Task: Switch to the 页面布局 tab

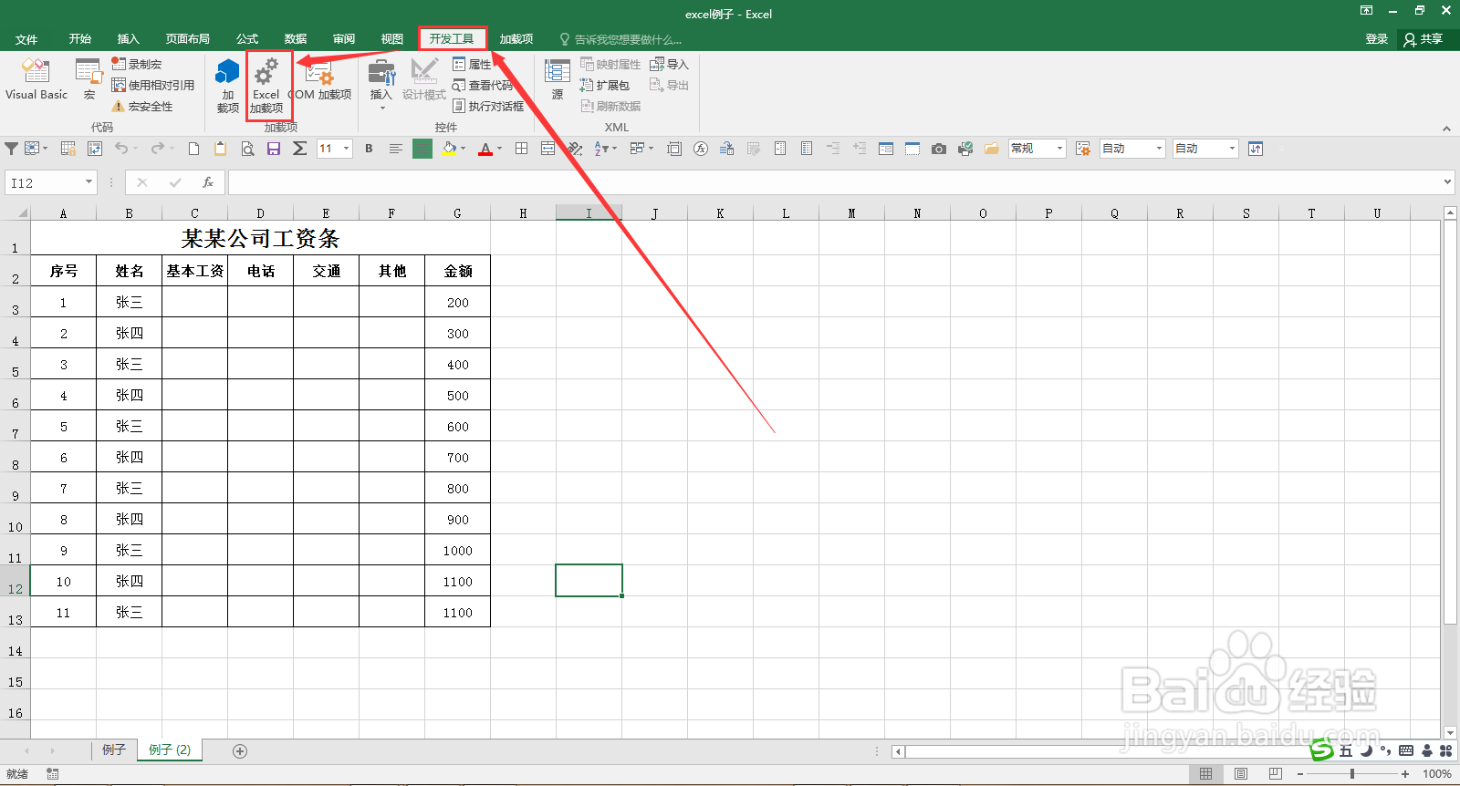Action: [188, 39]
